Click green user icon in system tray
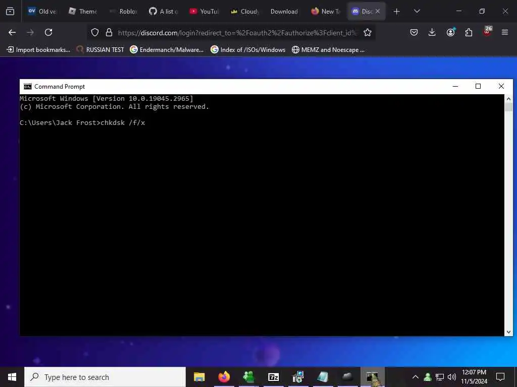517x387 pixels. [428, 377]
